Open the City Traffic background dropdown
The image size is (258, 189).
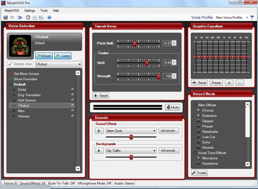(154, 151)
